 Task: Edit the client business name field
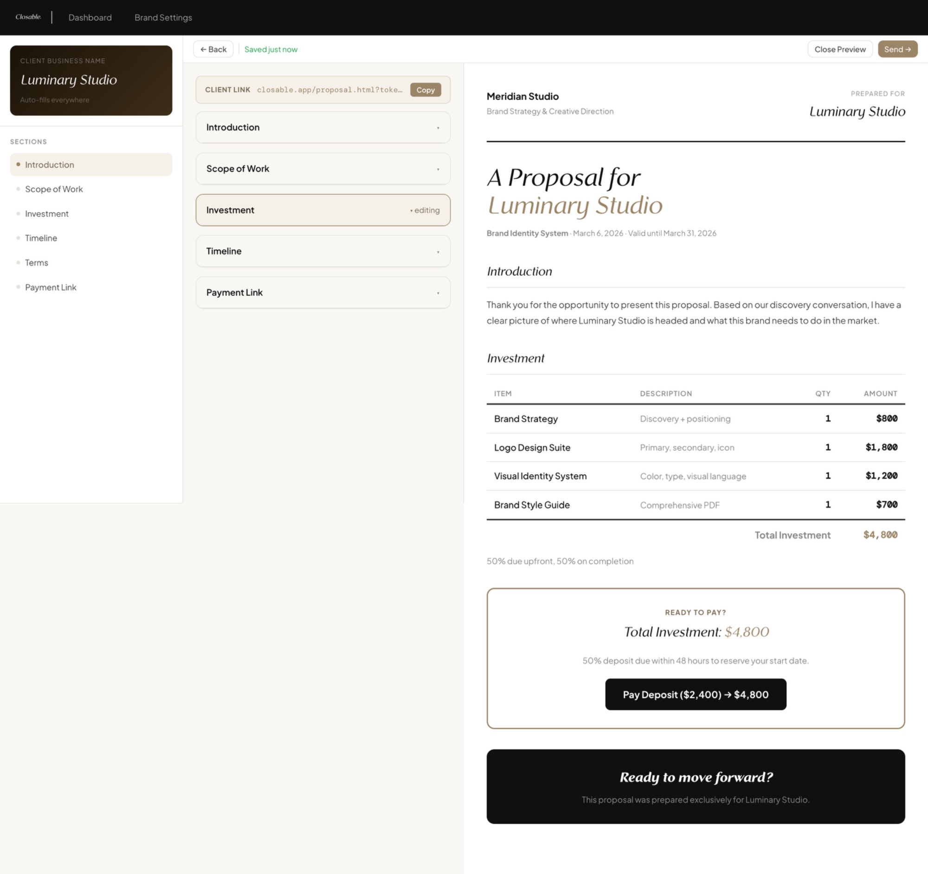coord(69,80)
